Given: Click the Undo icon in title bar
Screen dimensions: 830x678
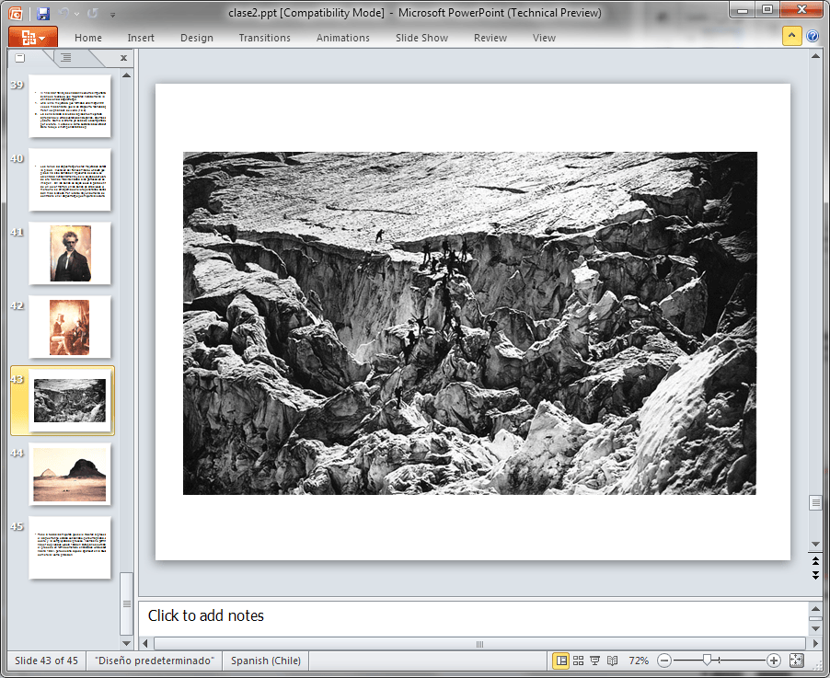Looking at the screenshot, I should coord(64,14).
